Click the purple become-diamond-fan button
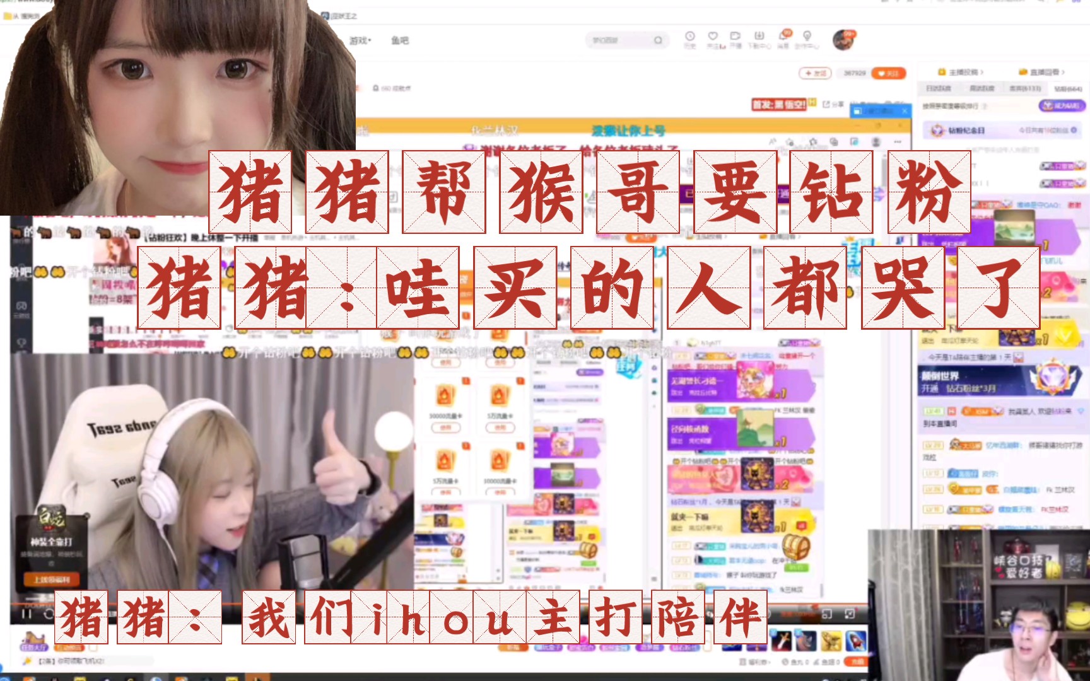 click(1062, 105)
